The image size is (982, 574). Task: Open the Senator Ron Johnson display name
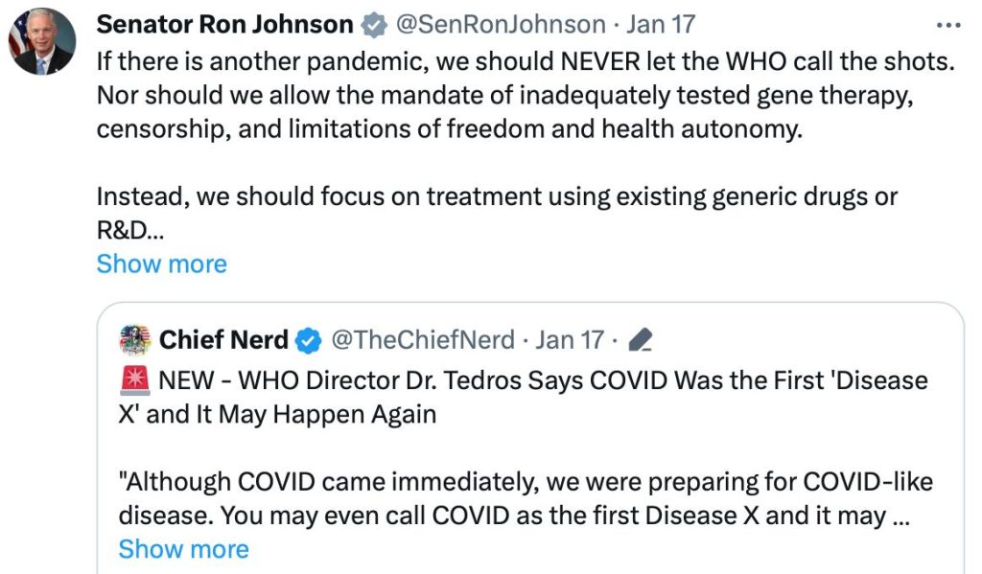coord(225,24)
